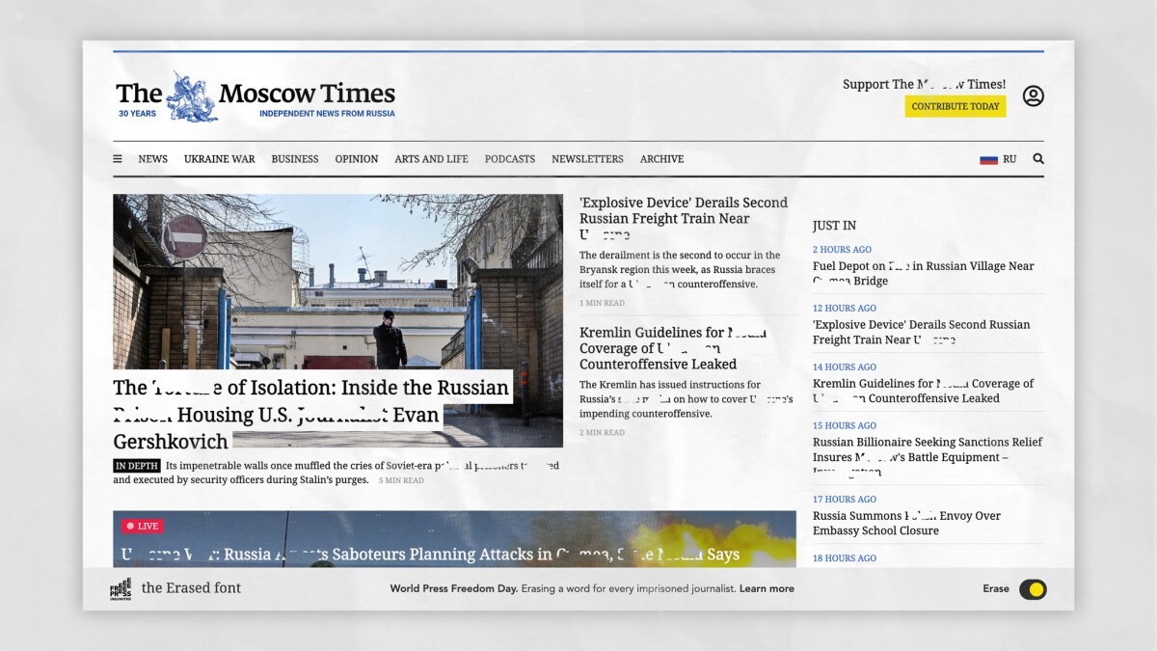The width and height of the screenshot is (1157, 651).
Task: Open the BUSINESS section
Action: click(x=295, y=159)
